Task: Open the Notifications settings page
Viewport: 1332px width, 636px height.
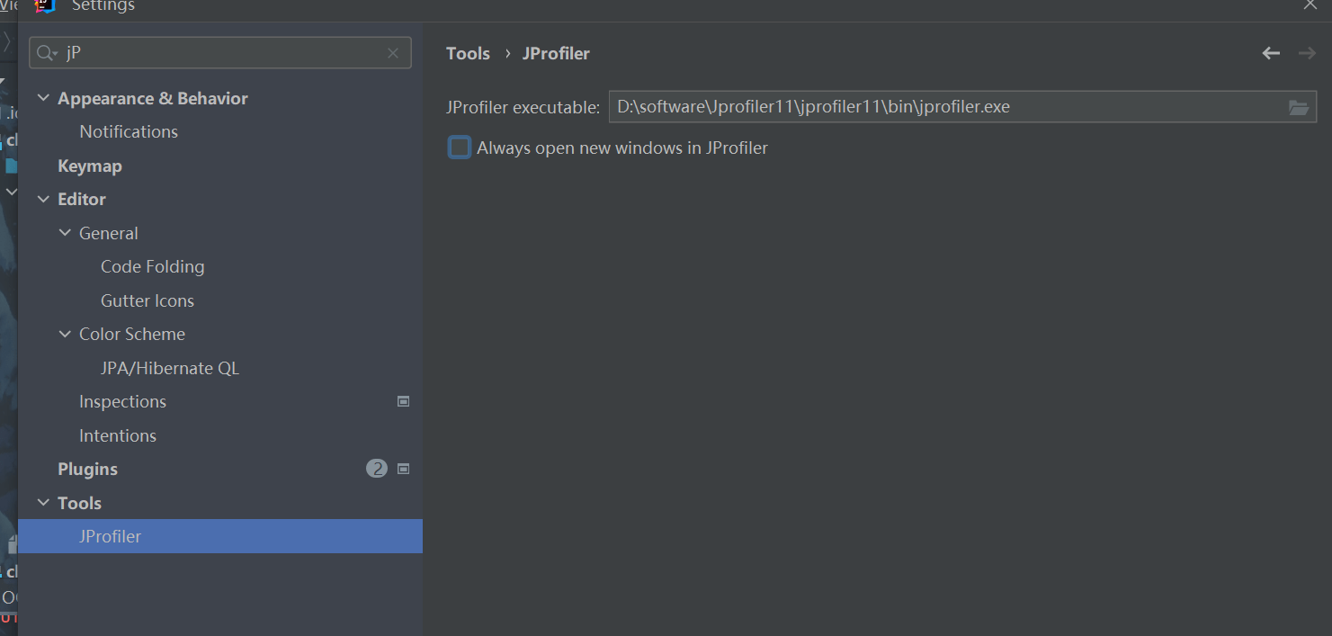Action: (129, 132)
